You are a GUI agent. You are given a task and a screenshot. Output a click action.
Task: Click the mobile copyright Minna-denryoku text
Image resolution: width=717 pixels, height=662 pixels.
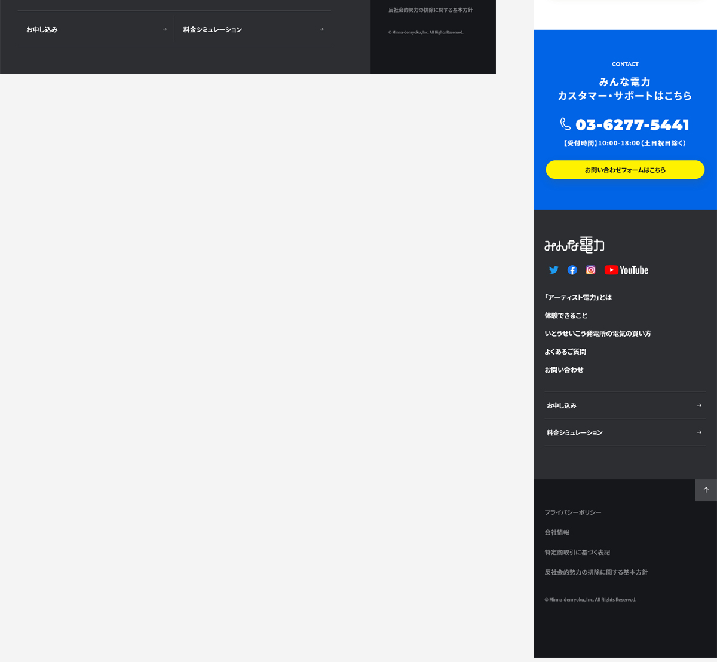pos(590,599)
